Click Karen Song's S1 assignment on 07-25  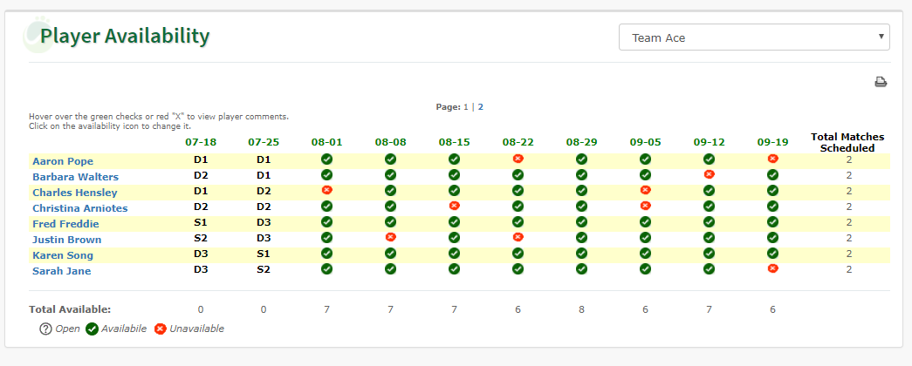tap(264, 255)
